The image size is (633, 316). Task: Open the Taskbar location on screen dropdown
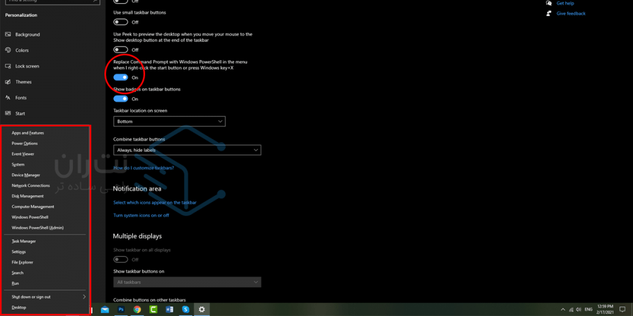pos(169,121)
